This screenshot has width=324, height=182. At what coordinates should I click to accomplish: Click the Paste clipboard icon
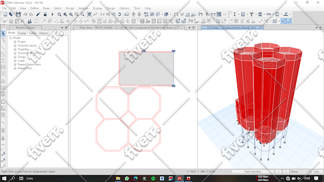click(x=17, y=21)
